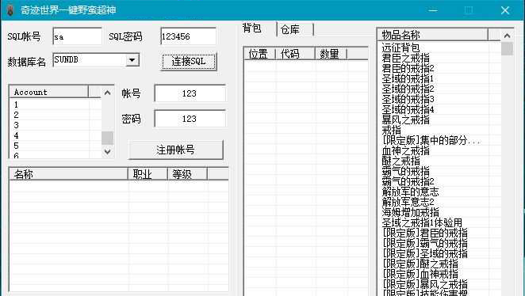Click the 物品名称 column header

tap(433, 35)
